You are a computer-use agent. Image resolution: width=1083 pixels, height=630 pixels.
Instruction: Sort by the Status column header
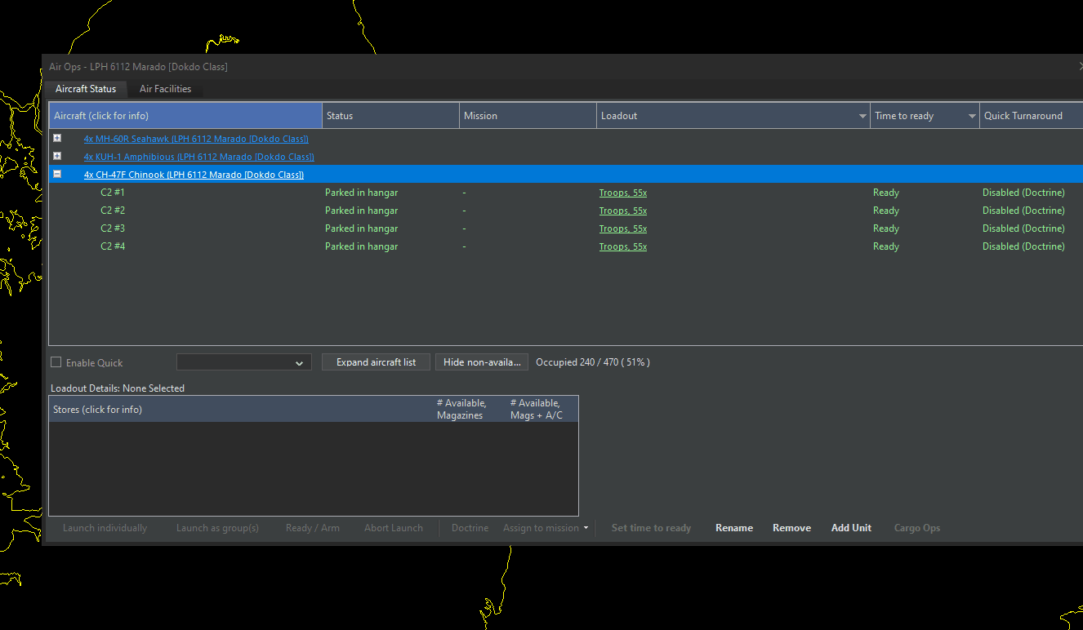[x=391, y=116]
